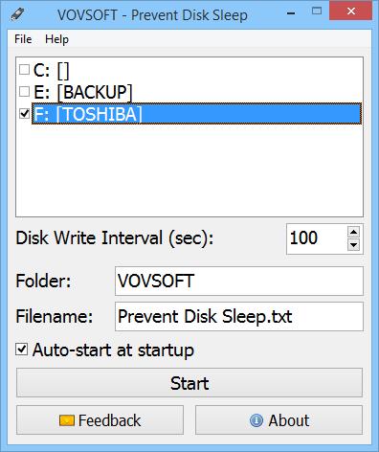Minimize the Prevent Disk Sleep window
The height and width of the screenshot is (452, 379).
(291, 13)
